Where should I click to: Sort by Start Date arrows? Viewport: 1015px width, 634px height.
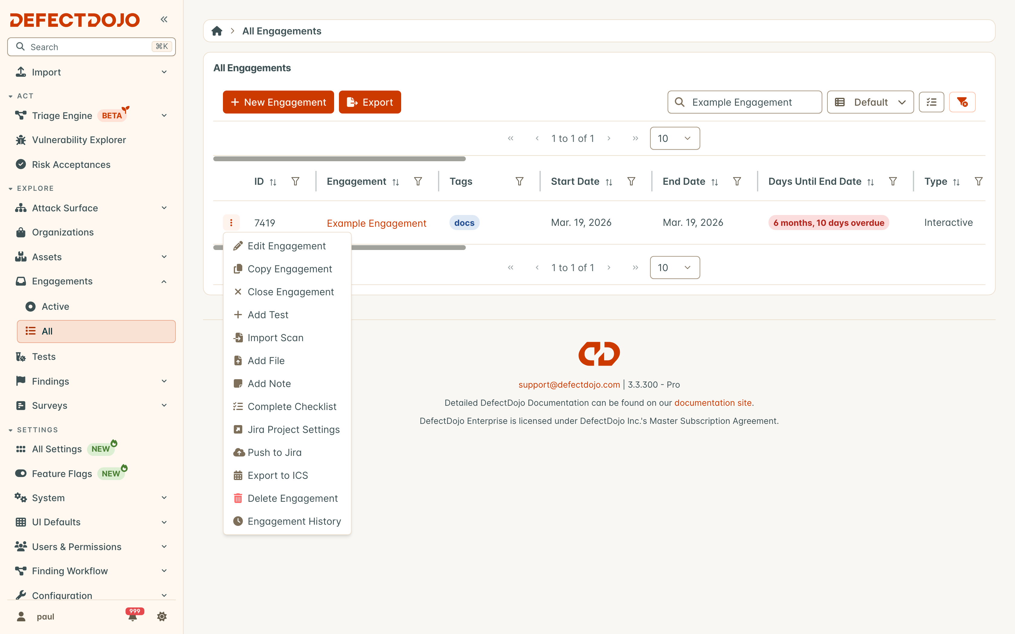point(609,182)
